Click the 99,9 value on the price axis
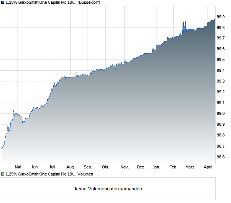 coord(221,17)
